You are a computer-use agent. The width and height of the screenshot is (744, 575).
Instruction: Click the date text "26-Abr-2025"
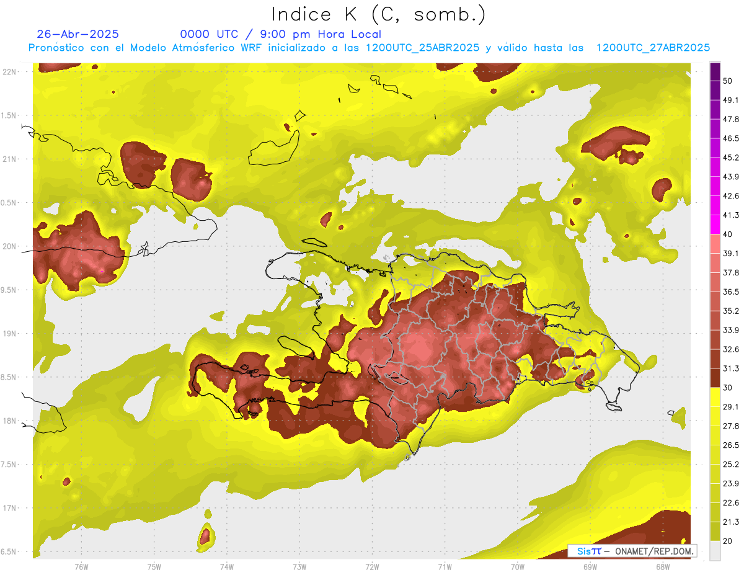click(77, 34)
